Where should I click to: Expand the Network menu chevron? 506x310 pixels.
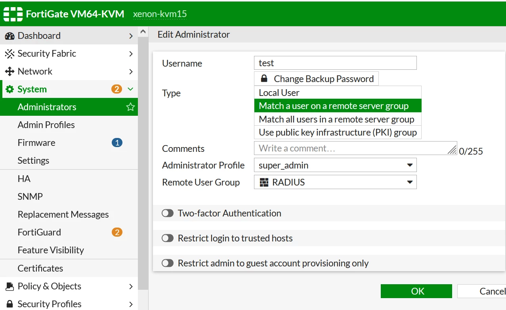click(x=131, y=71)
